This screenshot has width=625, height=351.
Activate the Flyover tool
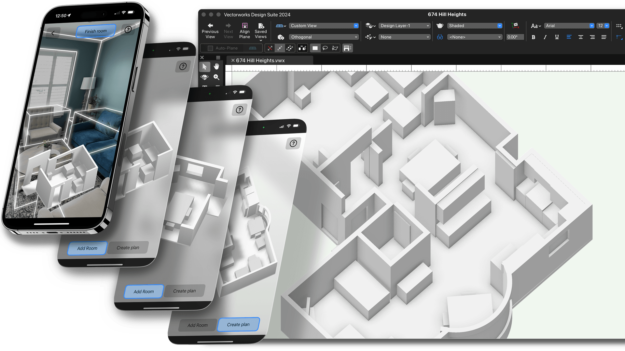pyautogui.click(x=204, y=77)
